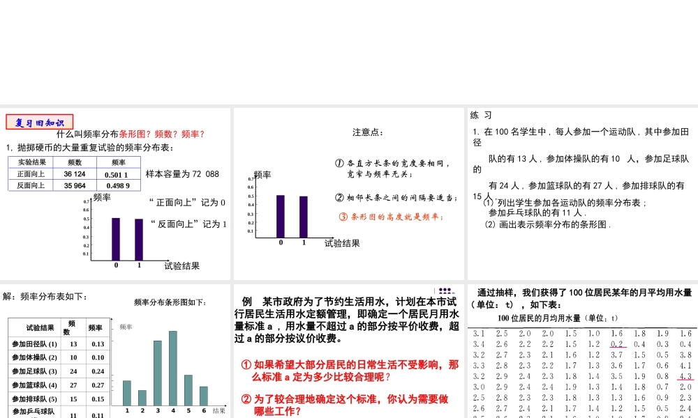Select the cell '0.501 1' in coin table
Image resolution: width=698 pixels, height=418 pixels.
[119, 174]
